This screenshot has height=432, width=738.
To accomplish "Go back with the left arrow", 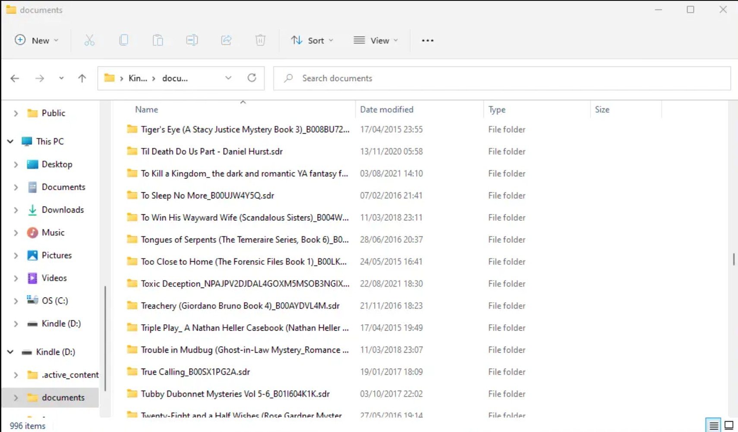I will click(x=15, y=78).
